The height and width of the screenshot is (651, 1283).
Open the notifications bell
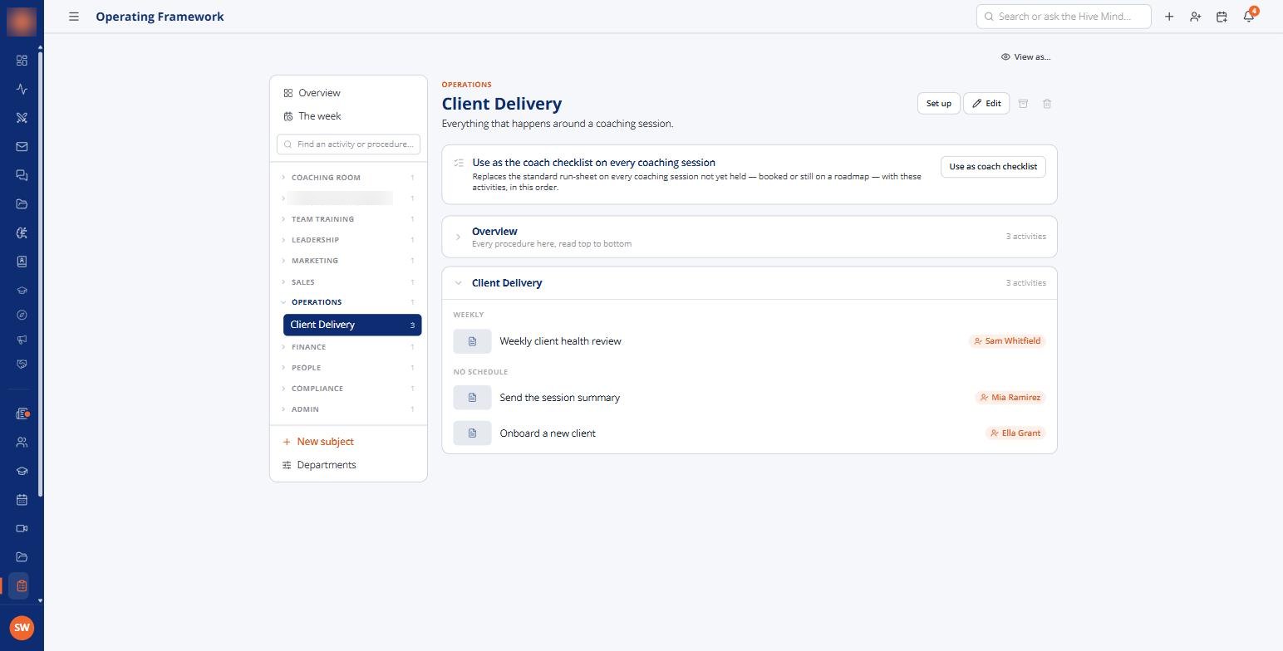(1248, 17)
